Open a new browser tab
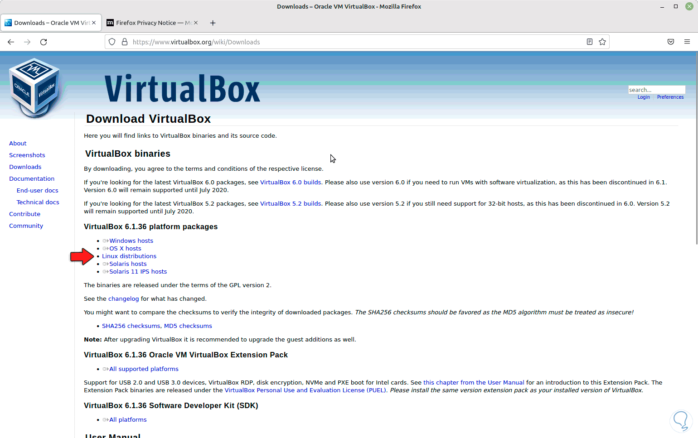 pos(213,23)
